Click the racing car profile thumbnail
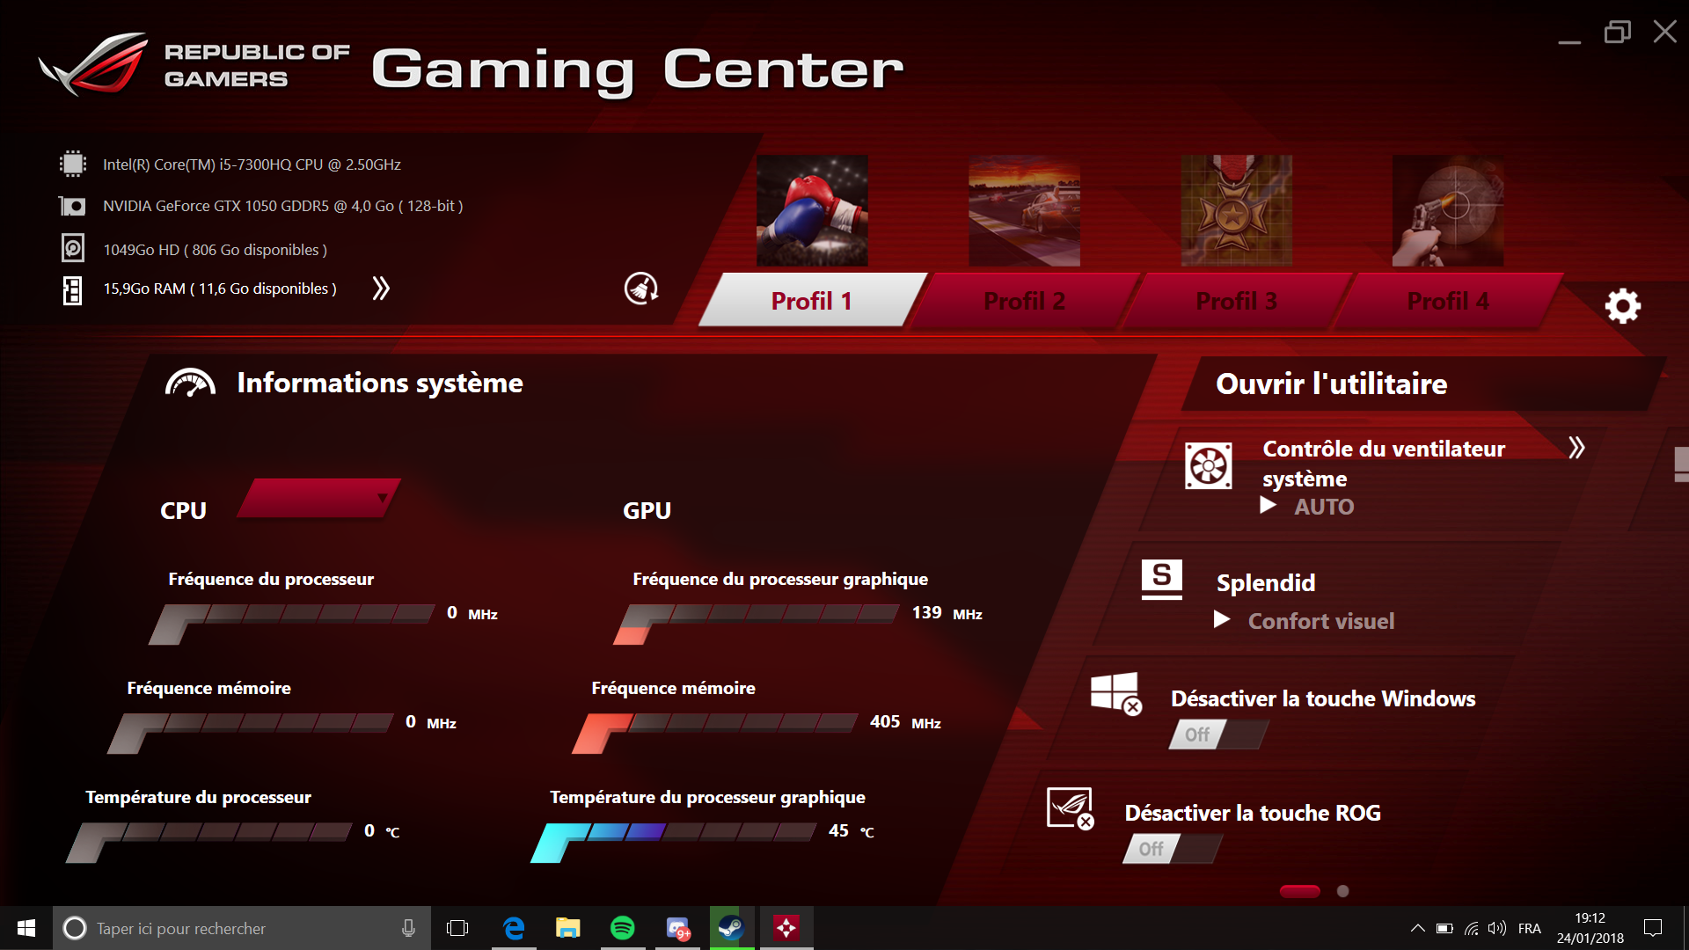 1024,210
